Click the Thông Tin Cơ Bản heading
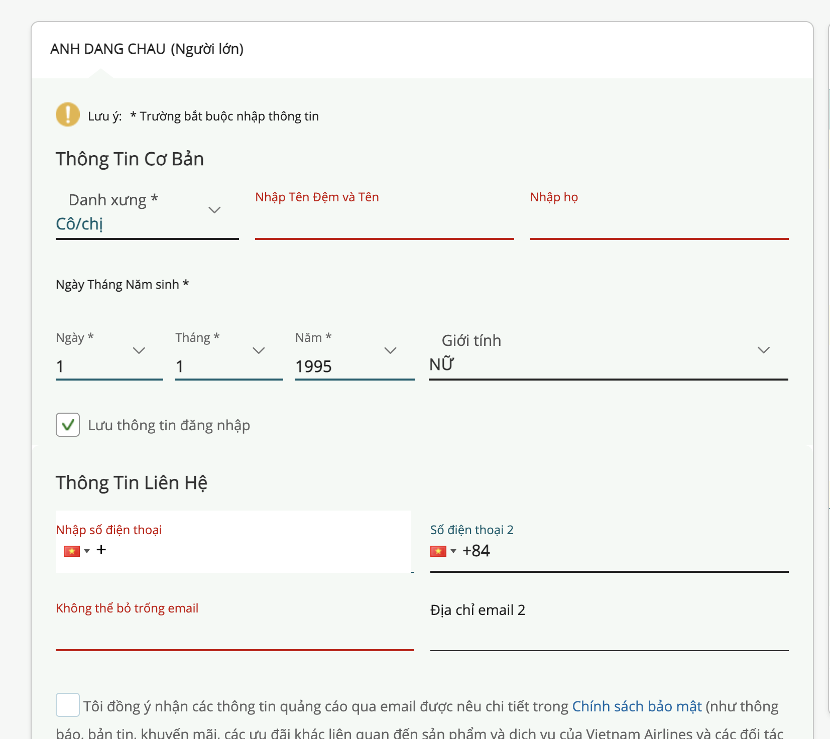 130,159
